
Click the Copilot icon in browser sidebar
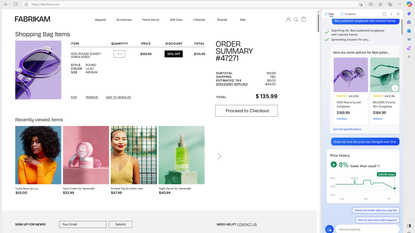(409, 5)
